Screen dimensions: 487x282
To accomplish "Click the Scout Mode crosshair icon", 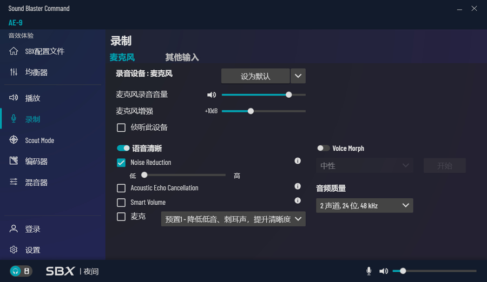I will pyautogui.click(x=14, y=139).
